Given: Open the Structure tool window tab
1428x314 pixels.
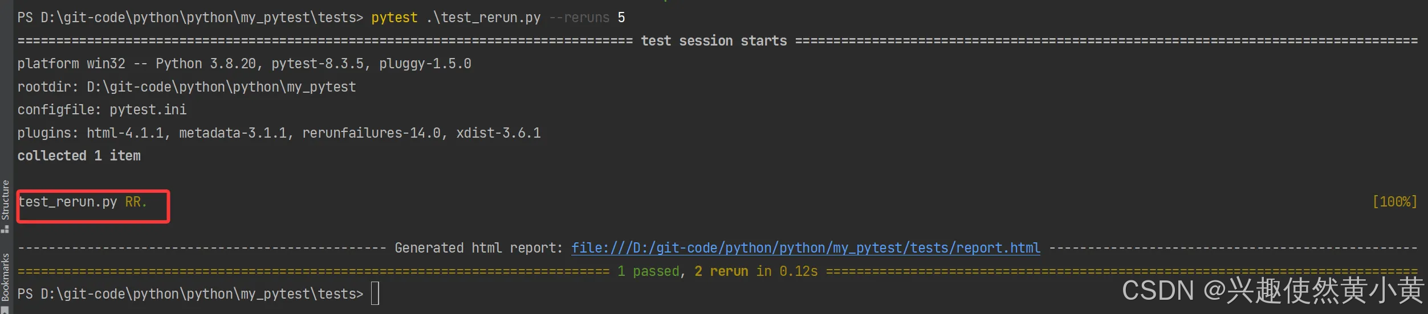Looking at the screenshot, I should [x=5, y=200].
